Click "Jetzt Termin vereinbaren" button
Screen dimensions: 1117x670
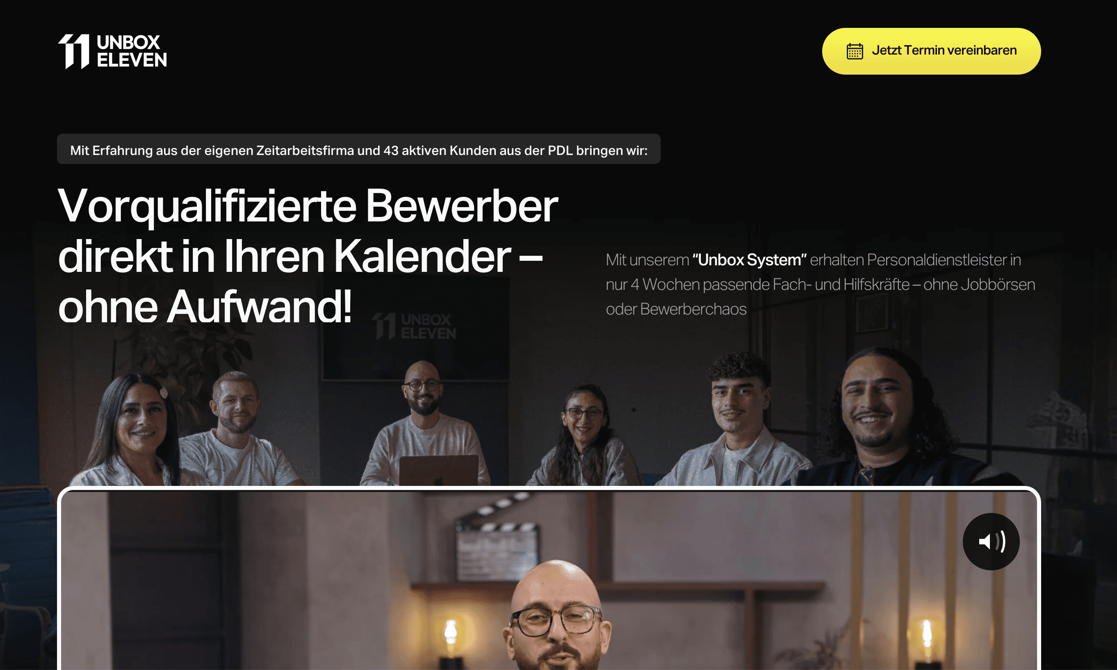pos(931,51)
